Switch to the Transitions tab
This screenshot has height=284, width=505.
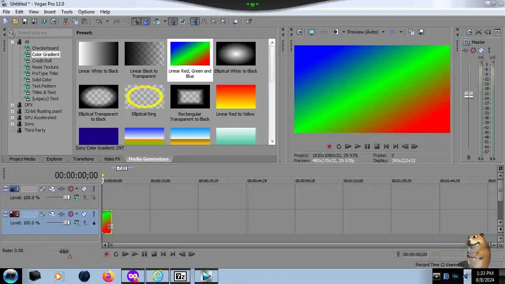pos(83,159)
